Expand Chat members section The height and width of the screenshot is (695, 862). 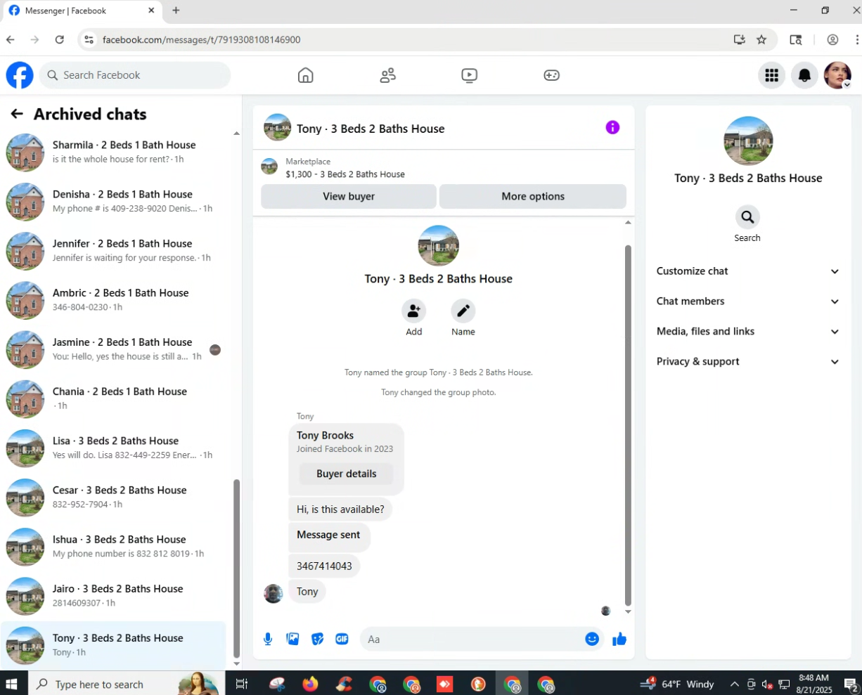pyautogui.click(x=747, y=301)
